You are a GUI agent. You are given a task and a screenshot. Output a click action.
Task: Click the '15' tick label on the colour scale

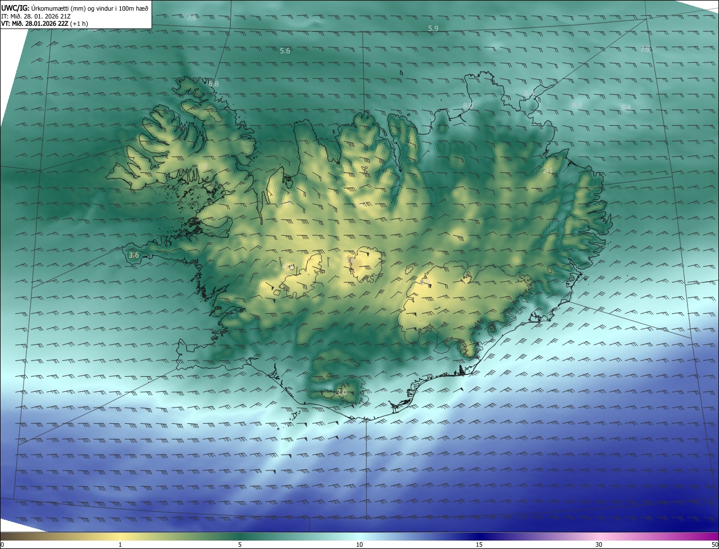[x=479, y=545]
